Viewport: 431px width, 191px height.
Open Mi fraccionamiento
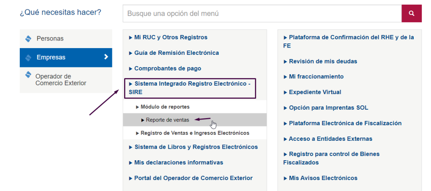point(314,76)
